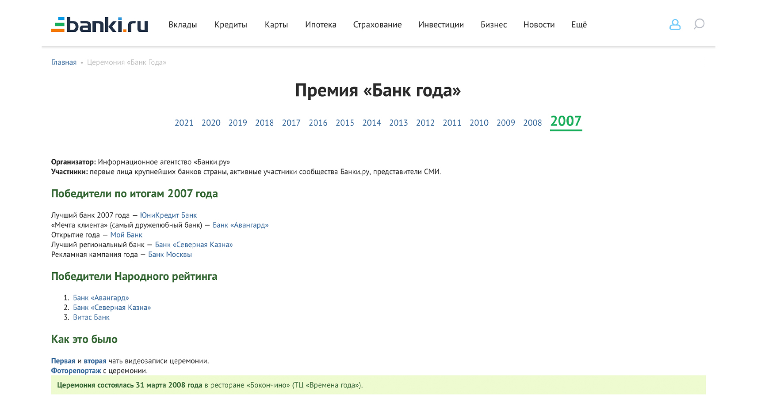Open the ЮниКредит Банк link
The width and height of the screenshot is (757, 406).
168,215
